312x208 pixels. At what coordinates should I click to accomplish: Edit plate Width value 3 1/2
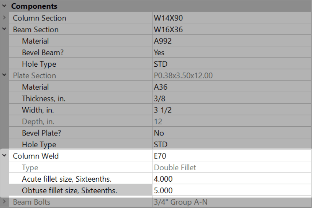pyautogui.click(x=231, y=110)
